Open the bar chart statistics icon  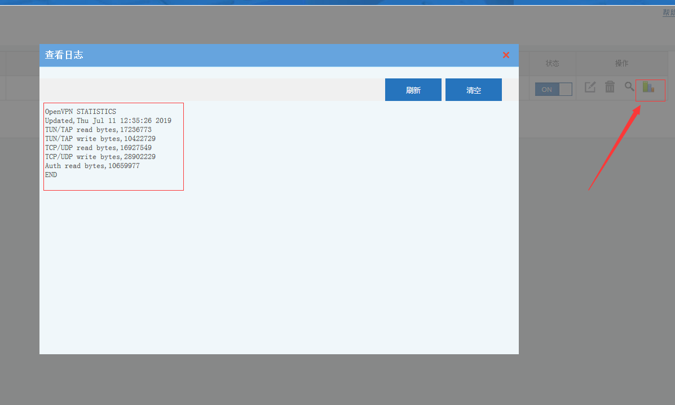click(x=648, y=87)
